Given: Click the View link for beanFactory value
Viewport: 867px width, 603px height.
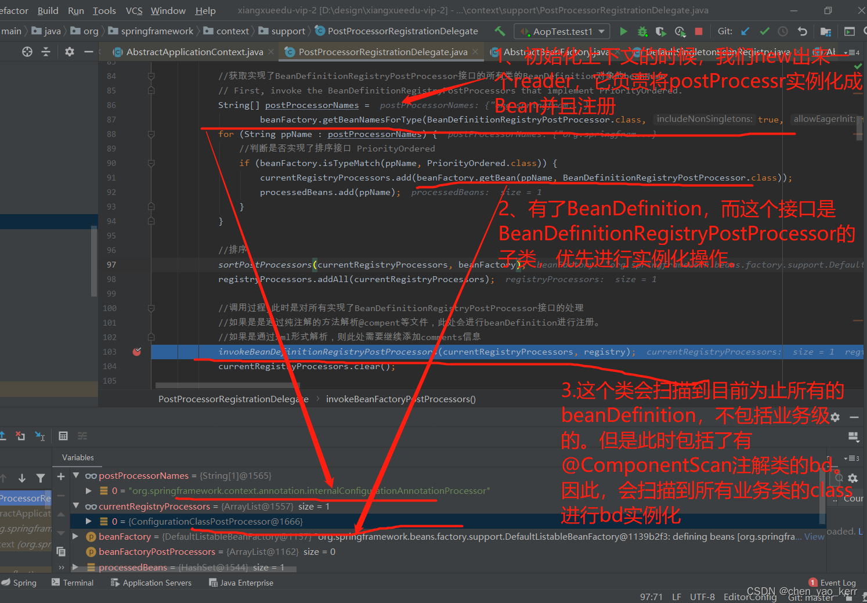Looking at the screenshot, I should (x=814, y=536).
